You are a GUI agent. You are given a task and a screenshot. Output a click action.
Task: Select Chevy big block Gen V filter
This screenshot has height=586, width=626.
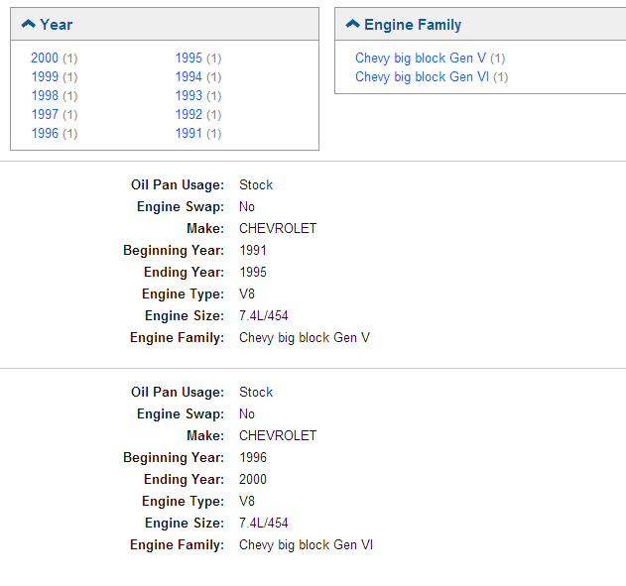click(x=421, y=59)
